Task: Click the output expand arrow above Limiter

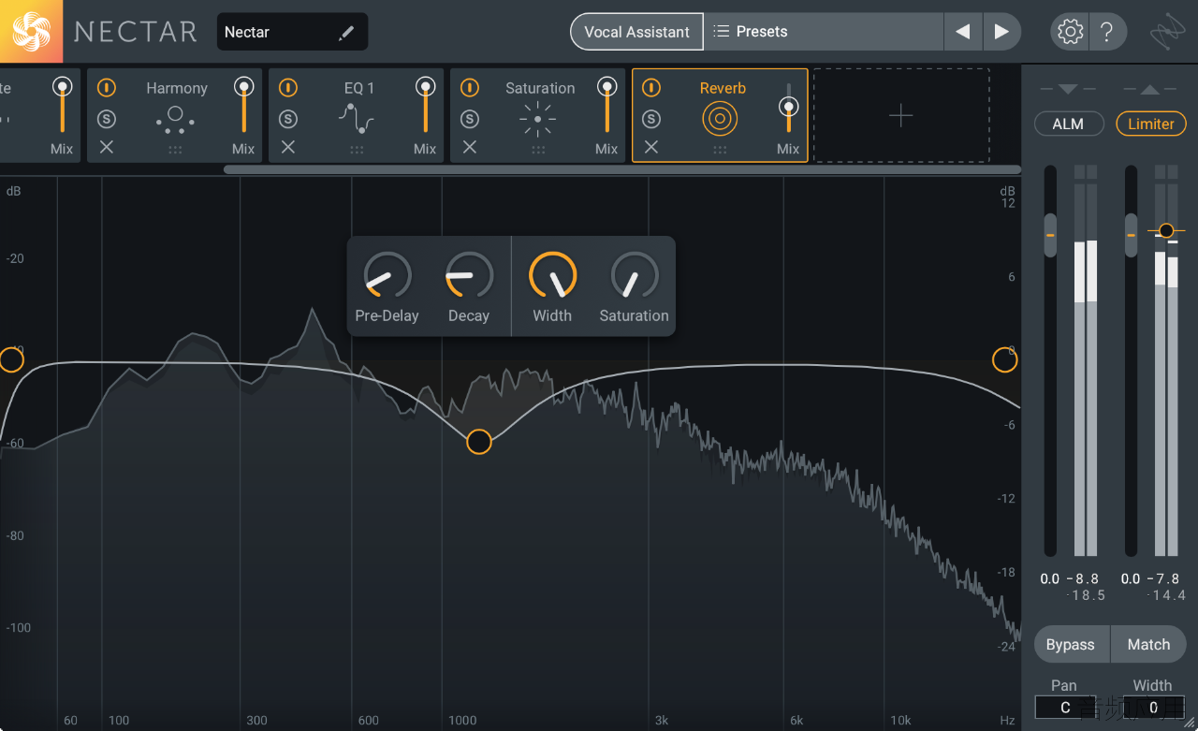Action: tap(1150, 90)
